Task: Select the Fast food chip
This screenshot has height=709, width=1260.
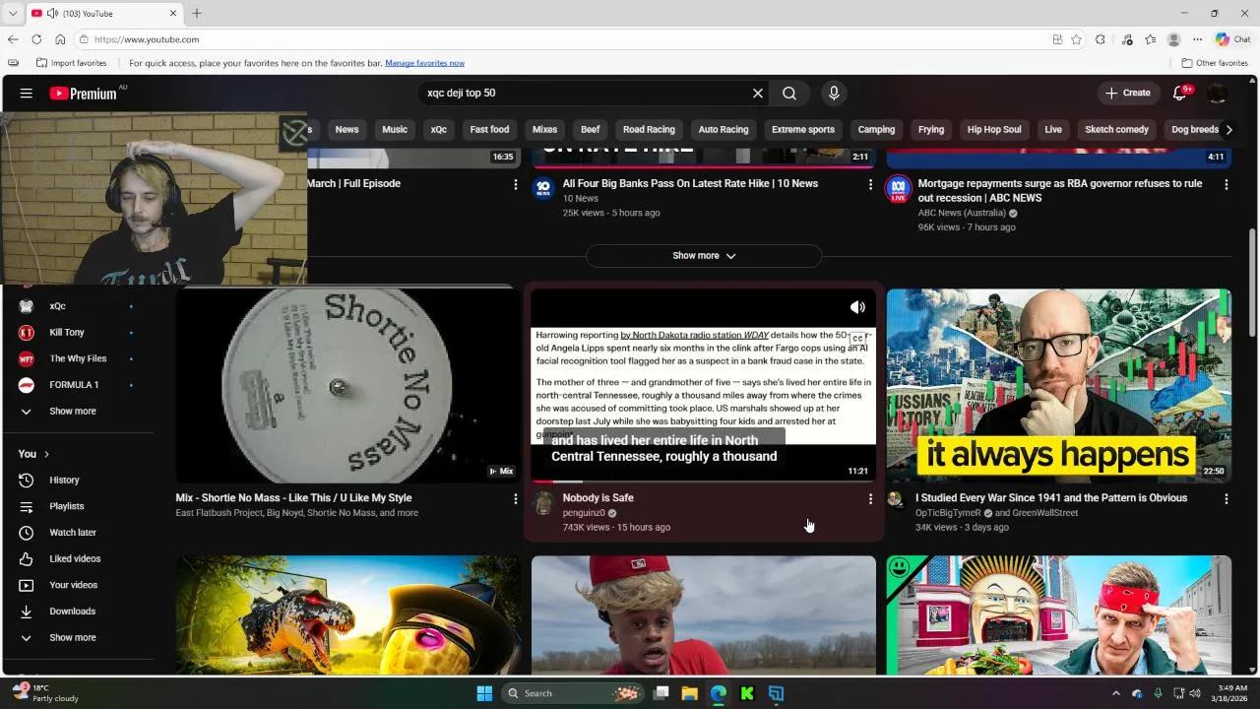Action: coord(489,129)
